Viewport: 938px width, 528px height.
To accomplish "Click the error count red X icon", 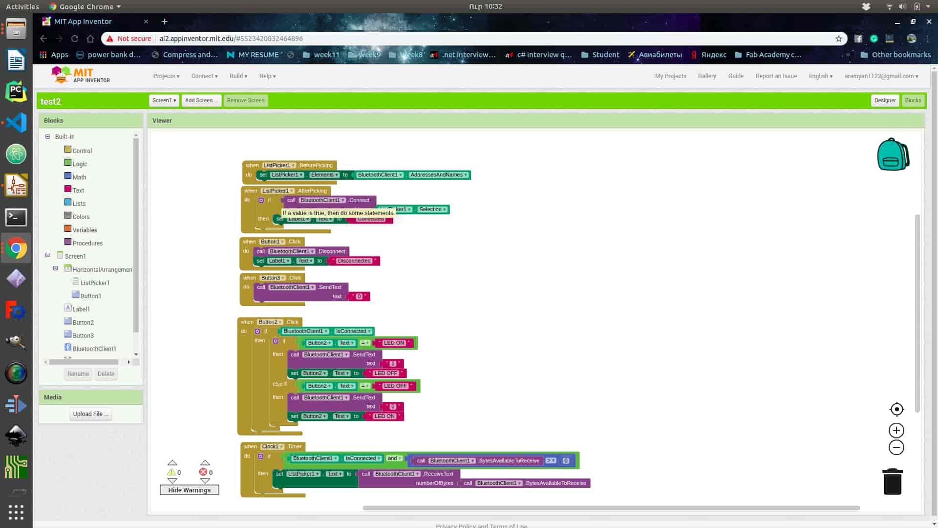I will 203,472.
